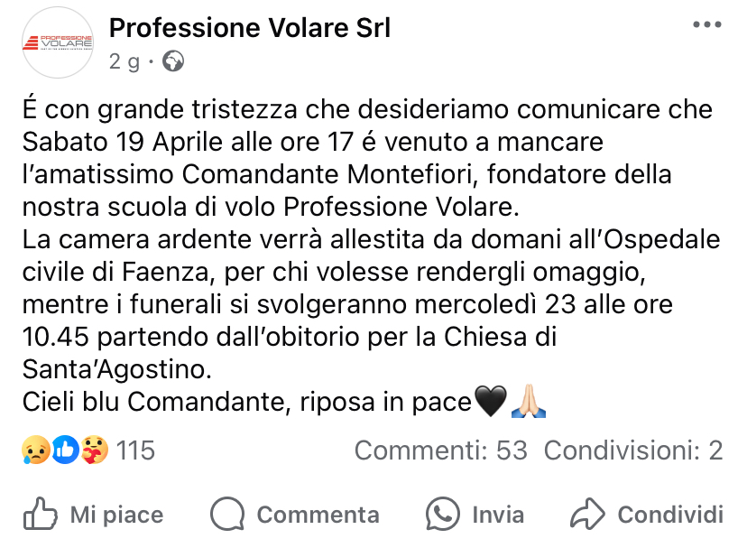The height and width of the screenshot is (548, 747).
Task: Show the 'Condivisioni: 2' shares list
Action: (633, 450)
